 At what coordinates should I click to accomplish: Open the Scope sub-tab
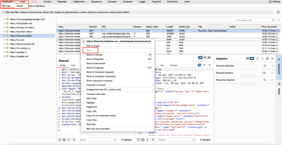tap(20, 6)
